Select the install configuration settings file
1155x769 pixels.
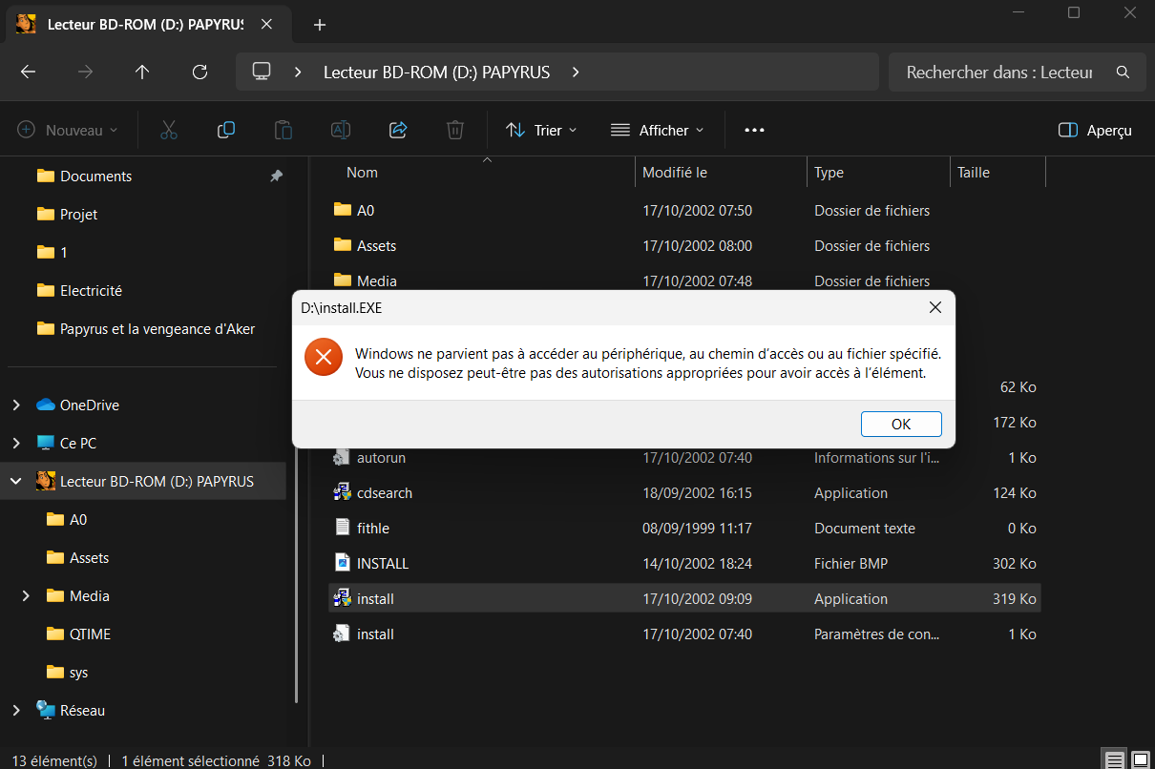[x=684, y=634]
